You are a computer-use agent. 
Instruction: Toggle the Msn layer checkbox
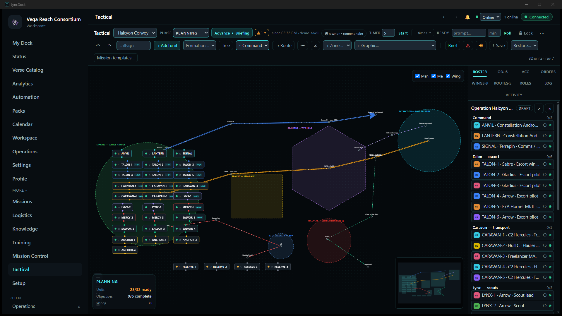pos(418,76)
